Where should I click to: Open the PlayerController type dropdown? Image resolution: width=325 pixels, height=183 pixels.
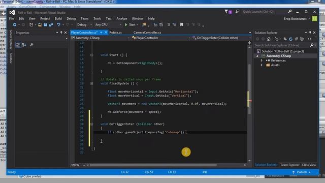pos(161,38)
